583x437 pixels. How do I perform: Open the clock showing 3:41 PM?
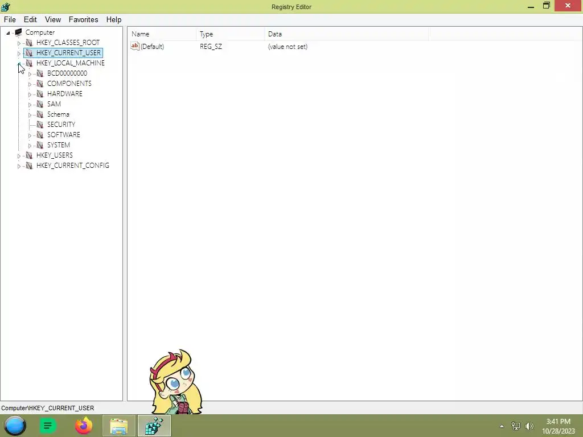pyautogui.click(x=558, y=426)
